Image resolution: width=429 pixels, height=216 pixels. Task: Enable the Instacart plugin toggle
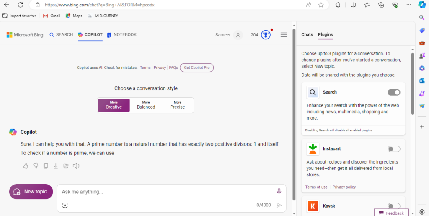[394, 149]
